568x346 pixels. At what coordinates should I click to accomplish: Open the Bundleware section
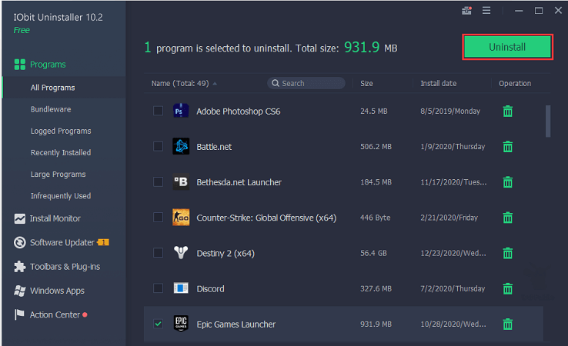point(51,109)
